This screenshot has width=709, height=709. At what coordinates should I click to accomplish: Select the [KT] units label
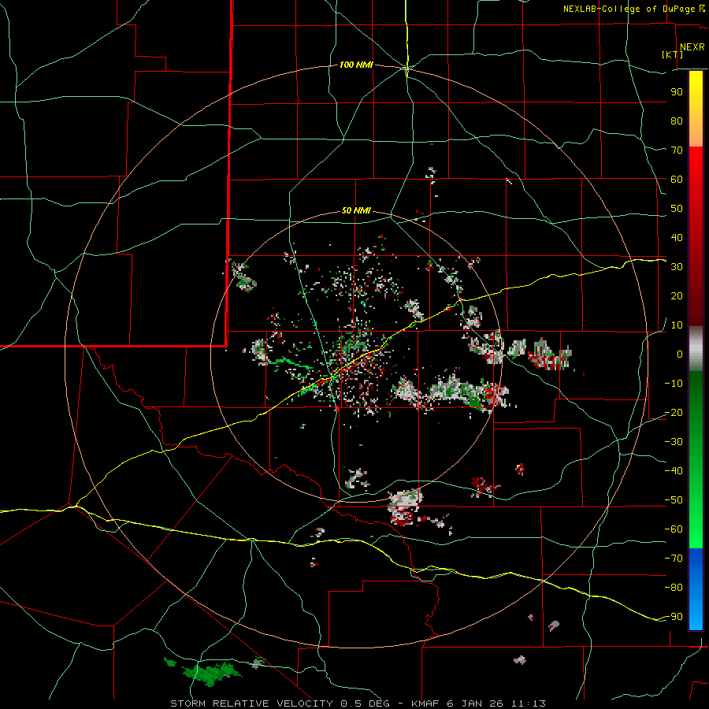(x=673, y=54)
